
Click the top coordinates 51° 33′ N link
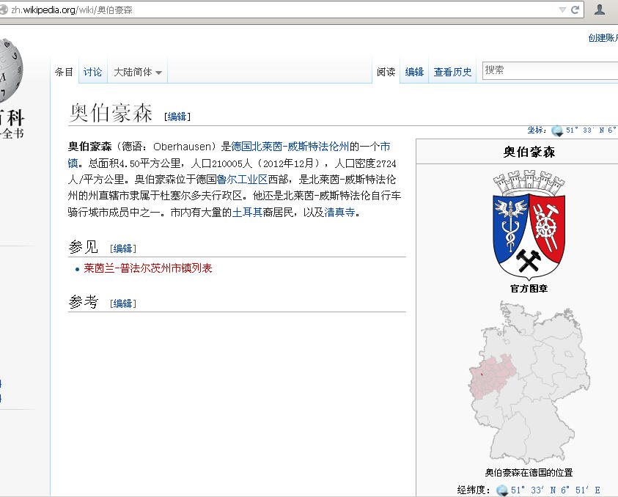click(591, 130)
